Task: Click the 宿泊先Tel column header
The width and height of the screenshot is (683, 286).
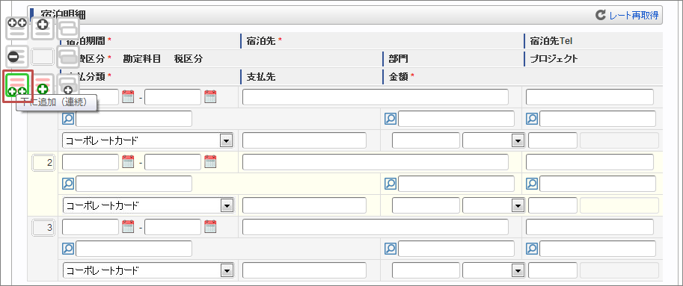Action: coord(551,41)
